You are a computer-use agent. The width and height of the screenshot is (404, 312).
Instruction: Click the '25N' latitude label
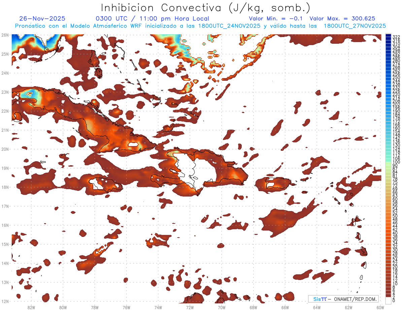pos(5,54)
